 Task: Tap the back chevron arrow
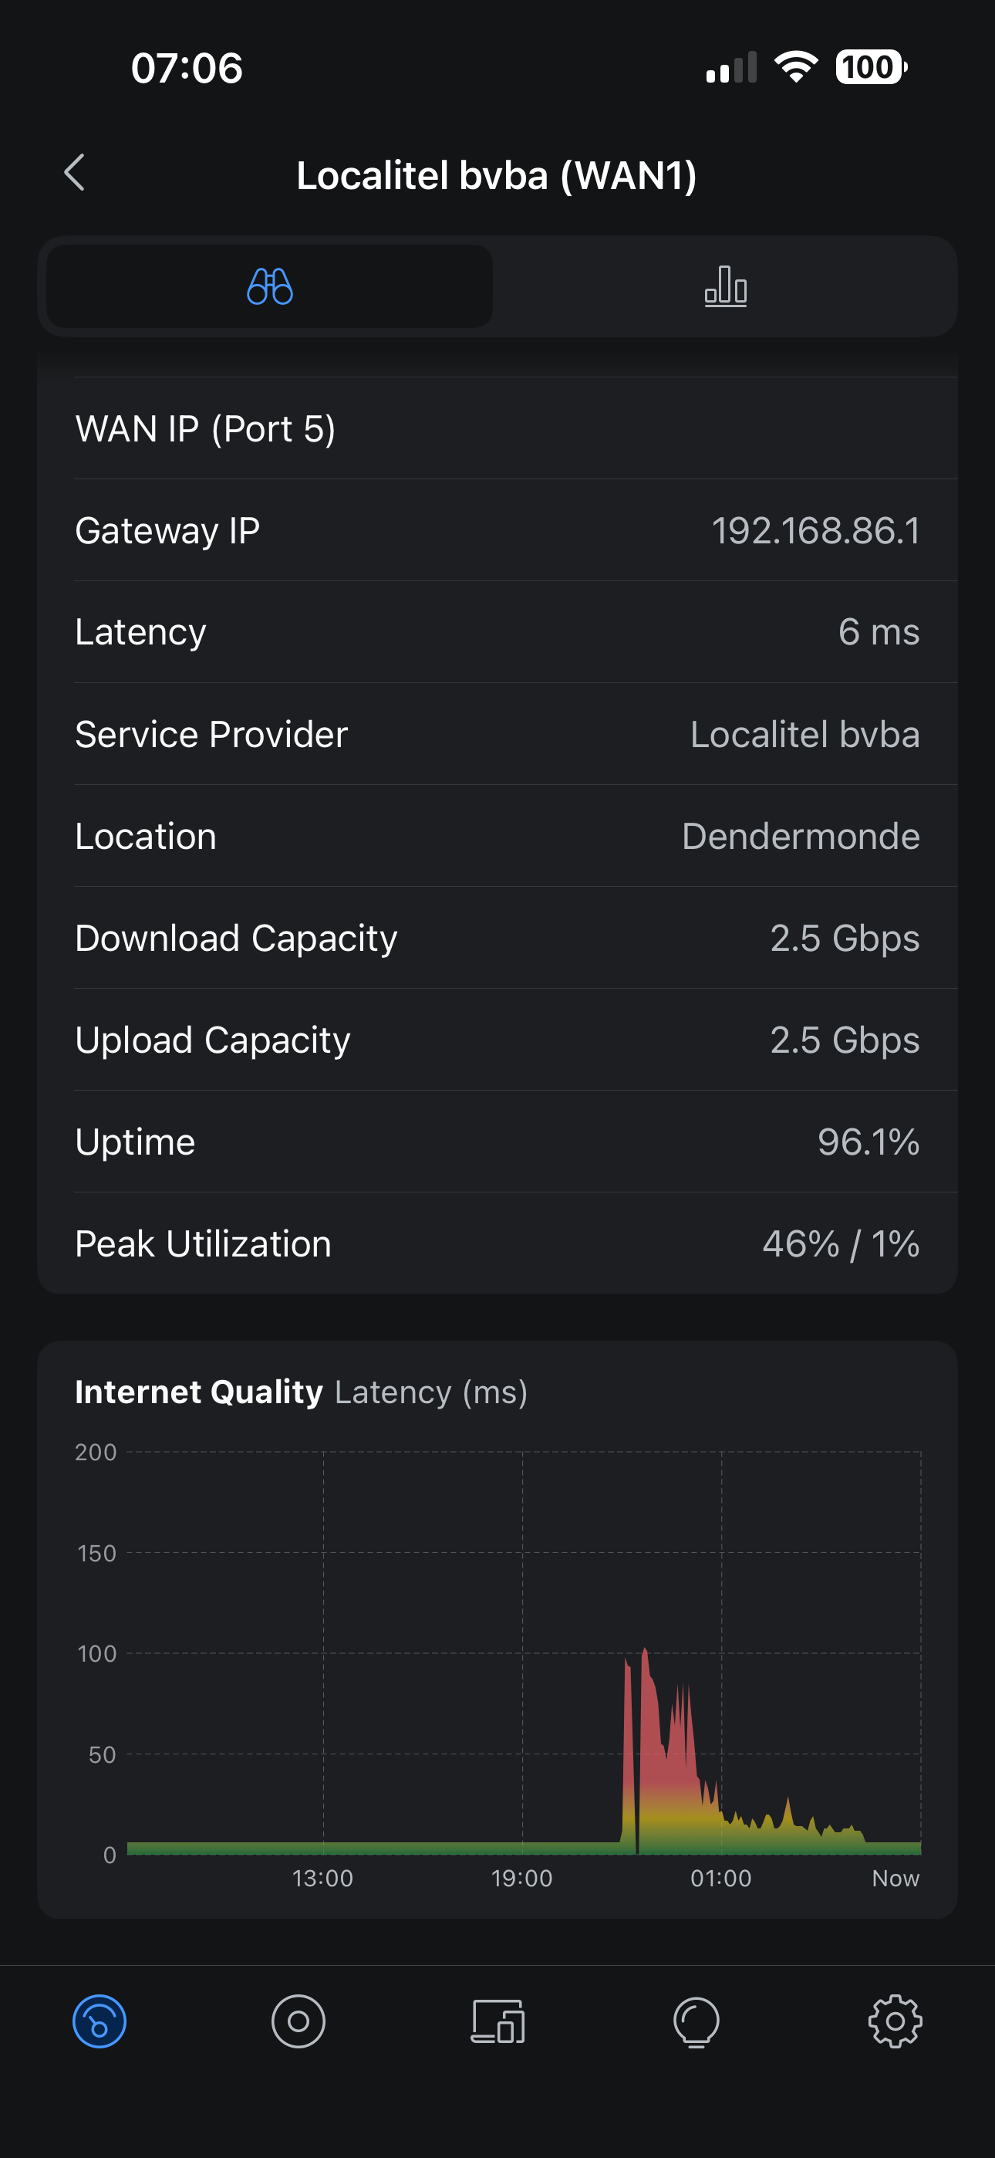coord(75,174)
